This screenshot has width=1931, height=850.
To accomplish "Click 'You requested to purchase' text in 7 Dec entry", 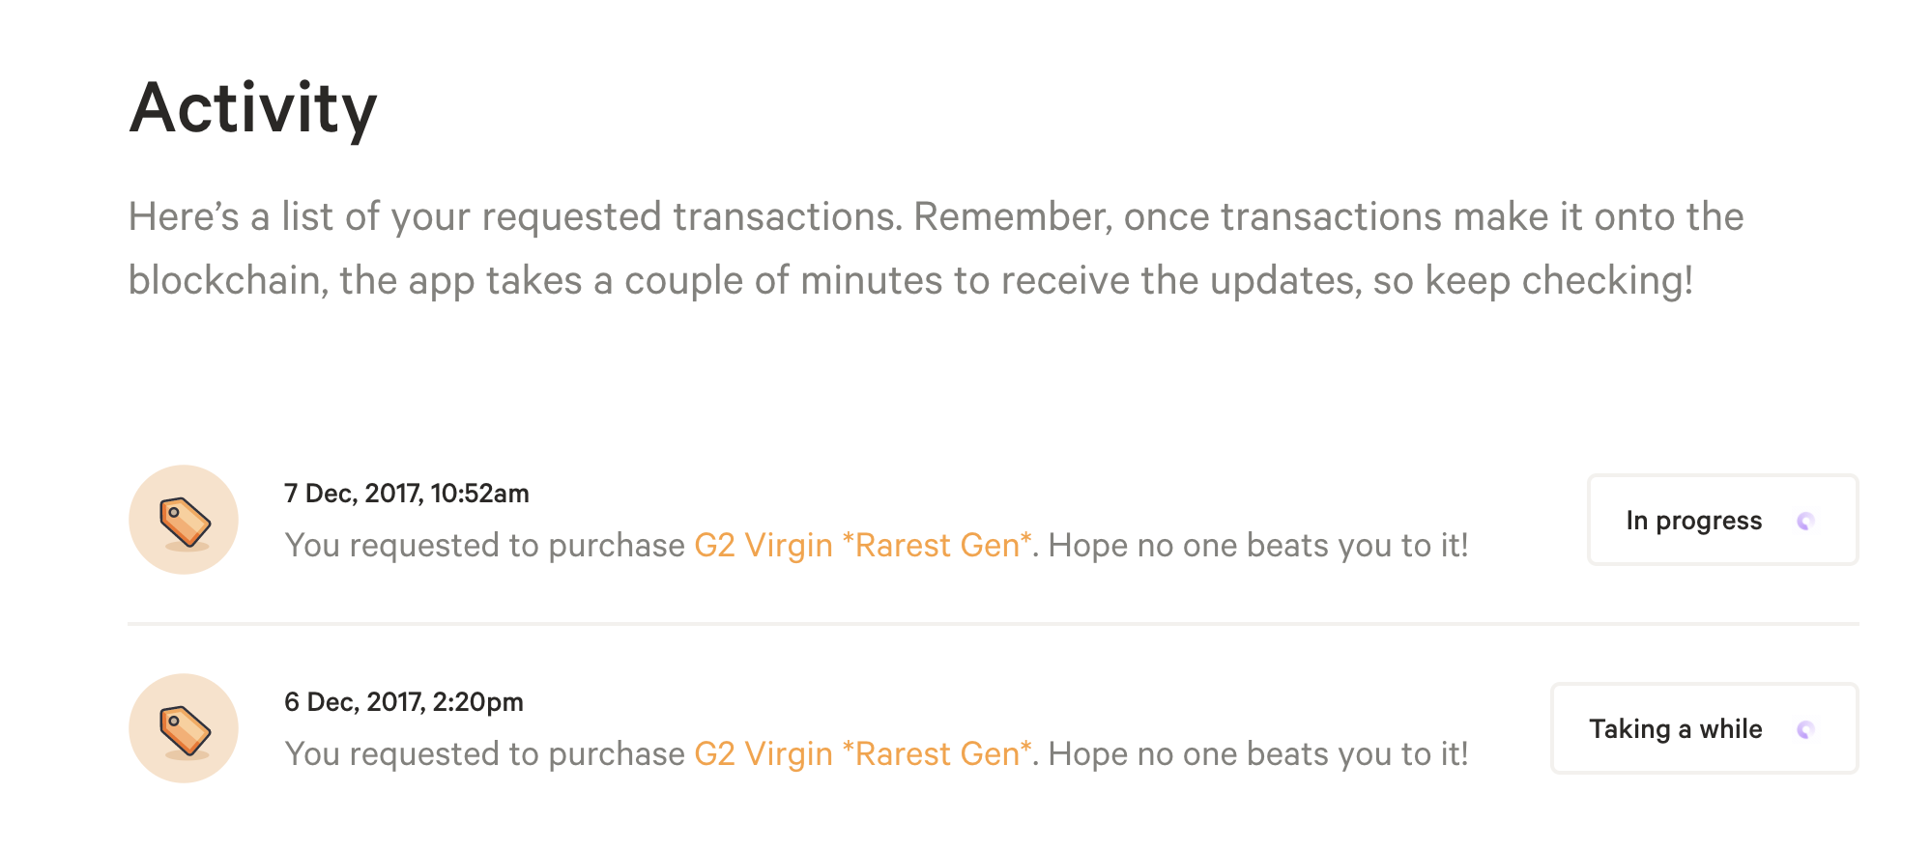I will [x=485, y=546].
